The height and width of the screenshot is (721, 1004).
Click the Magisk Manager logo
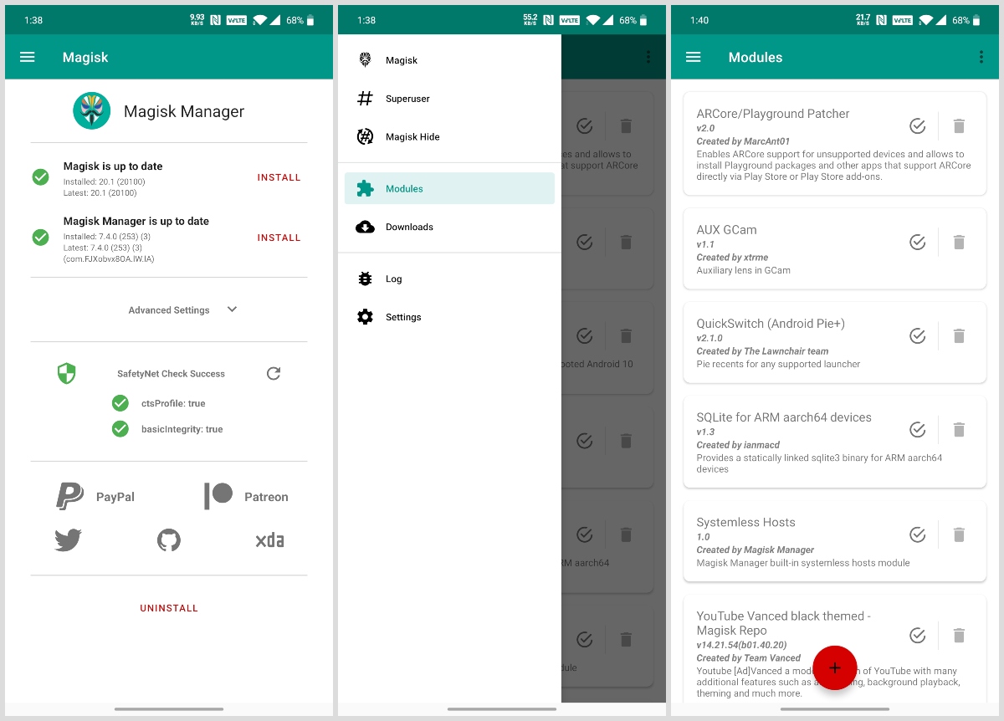(x=92, y=110)
